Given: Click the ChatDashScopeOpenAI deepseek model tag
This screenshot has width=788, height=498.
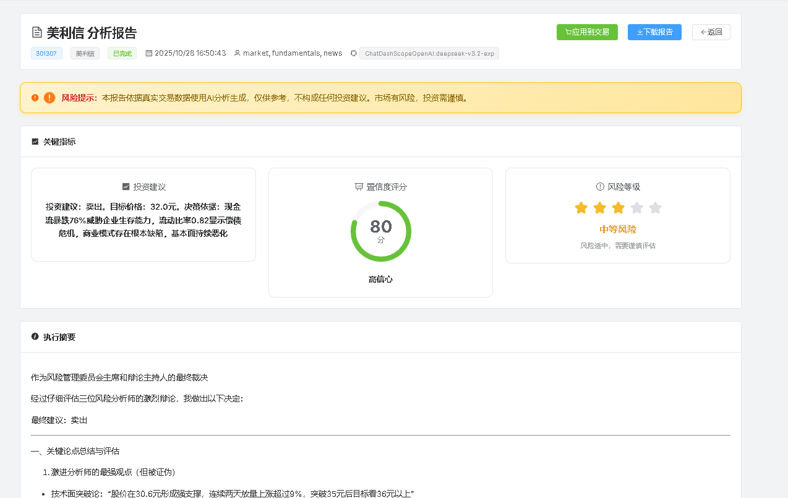Looking at the screenshot, I should (x=429, y=54).
